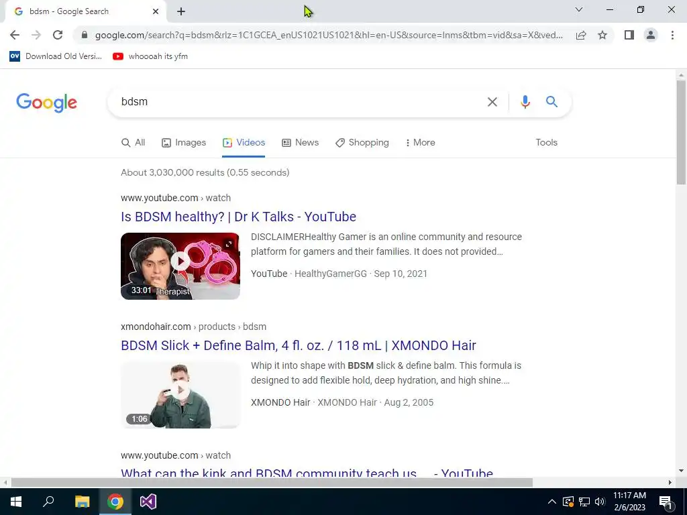This screenshot has height=515, width=687.
Task: Close the 'bdsm - Google Search' tab
Action: click(x=156, y=11)
